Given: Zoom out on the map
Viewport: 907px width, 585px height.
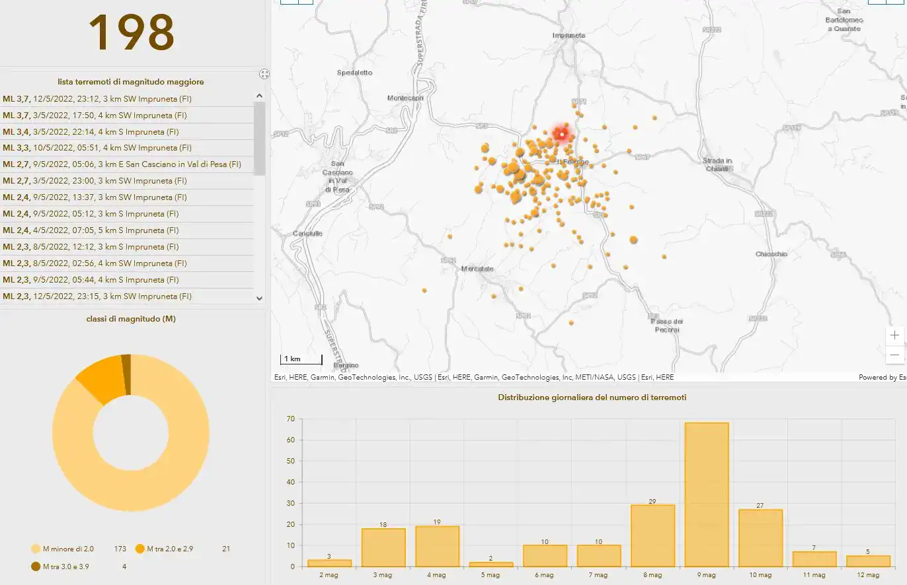Looking at the screenshot, I should [894, 355].
